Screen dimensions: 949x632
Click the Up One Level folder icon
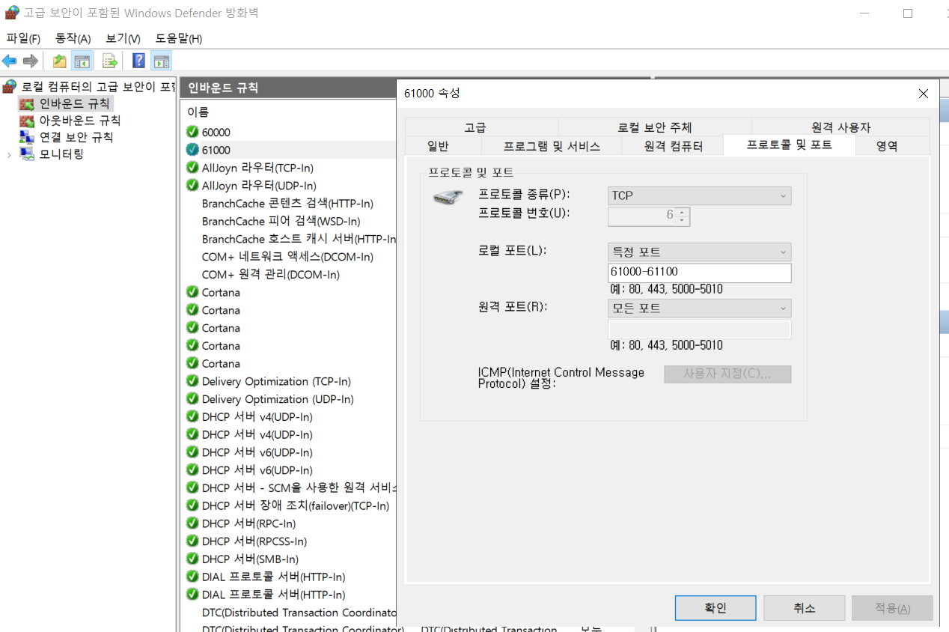coord(59,61)
